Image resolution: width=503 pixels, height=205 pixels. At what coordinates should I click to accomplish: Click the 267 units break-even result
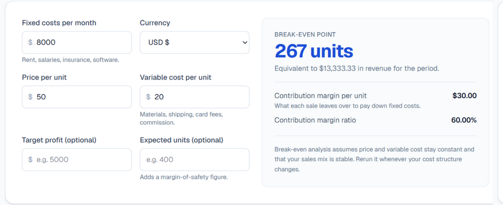314,51
